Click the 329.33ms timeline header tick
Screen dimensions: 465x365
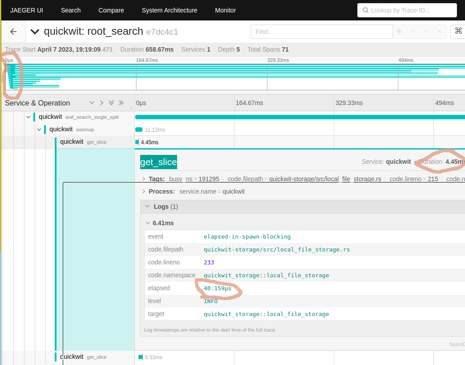pos(349,103)
